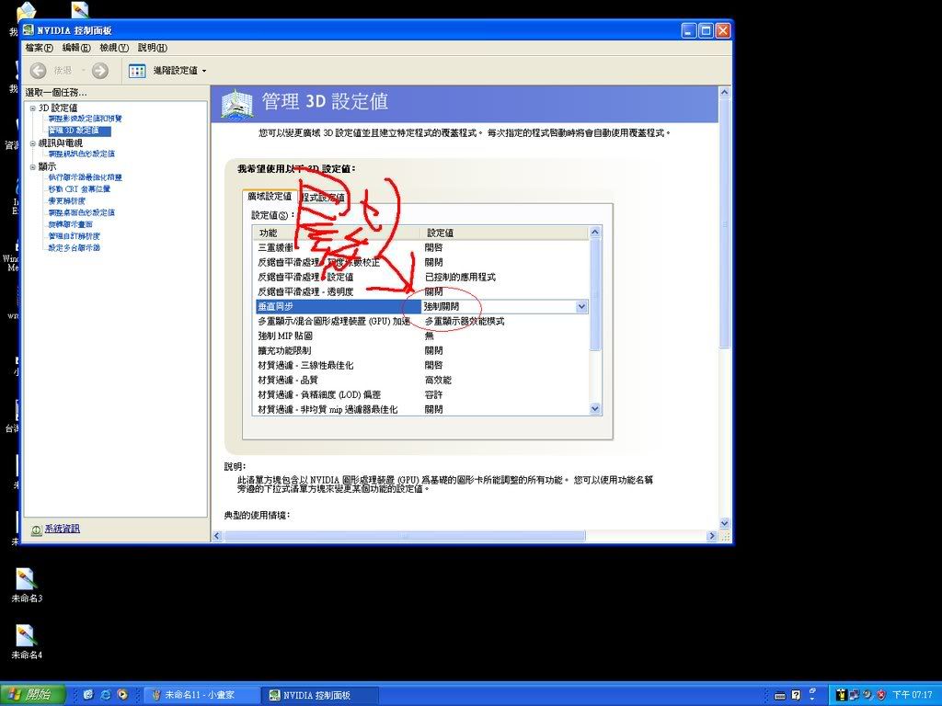Click the Forward arrow navigation icon

100,71
